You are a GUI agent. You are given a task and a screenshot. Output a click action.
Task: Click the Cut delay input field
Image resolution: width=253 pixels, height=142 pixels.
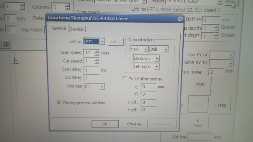click(92, 78)
